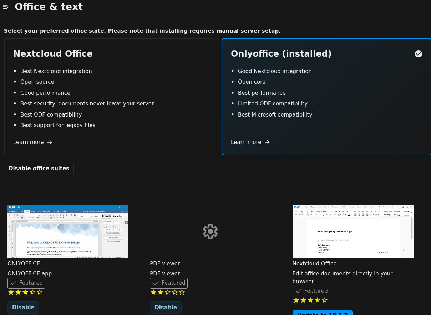This screenshot has width=431, height=315.
Task: Click the star rating under PDF viewer
Action: point(168,292)
